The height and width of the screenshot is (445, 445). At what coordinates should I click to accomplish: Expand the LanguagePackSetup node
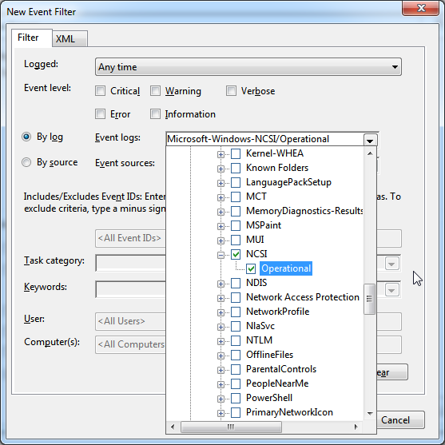click(x=221, y=183)
